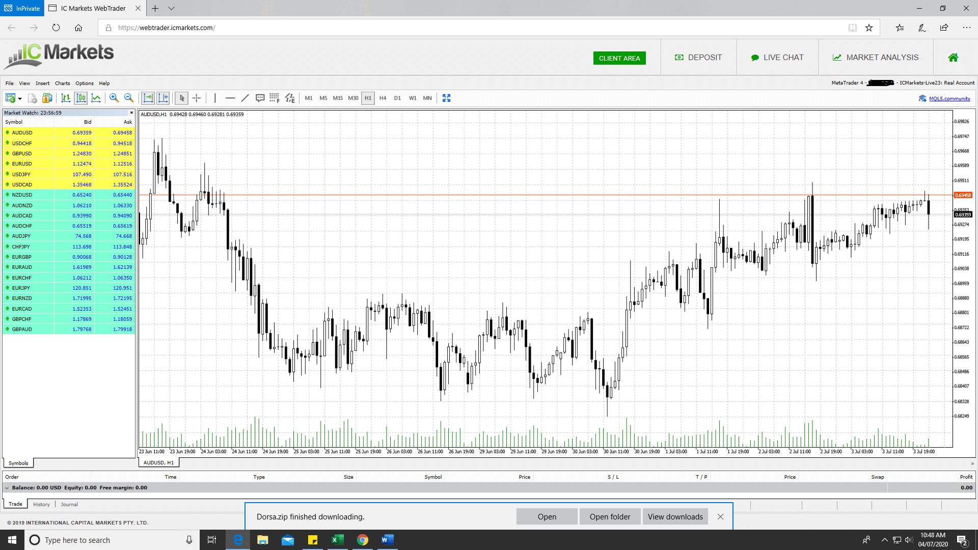
Task: Switch to bar chart display
Action: (66, 98)
